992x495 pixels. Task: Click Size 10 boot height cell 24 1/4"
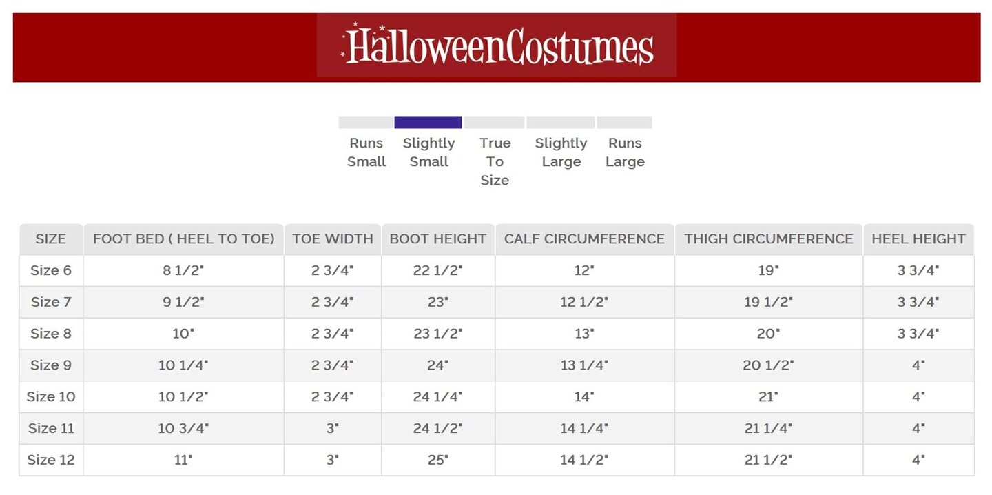tap(438, 396)
